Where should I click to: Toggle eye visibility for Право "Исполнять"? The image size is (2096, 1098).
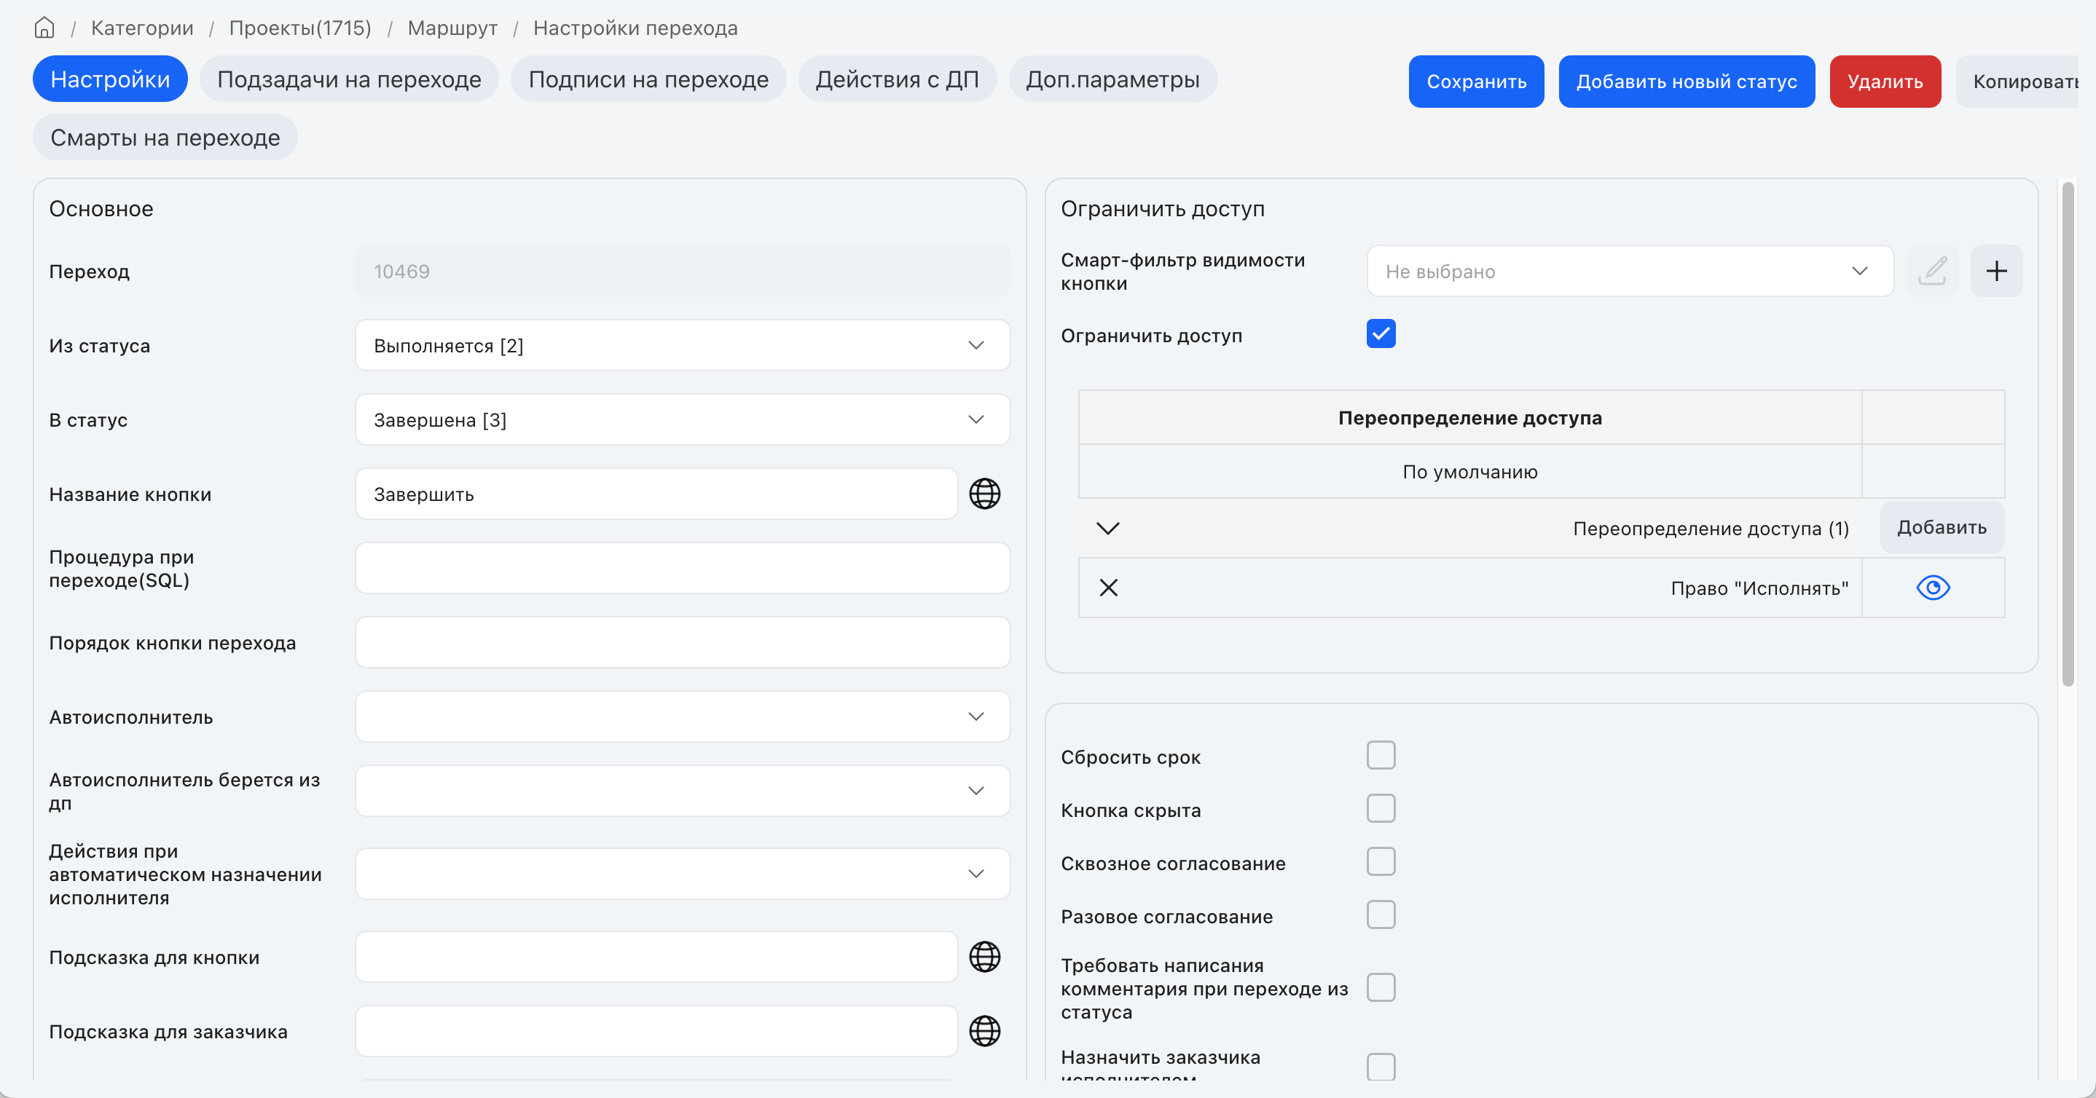click(x=1934, y=588)
